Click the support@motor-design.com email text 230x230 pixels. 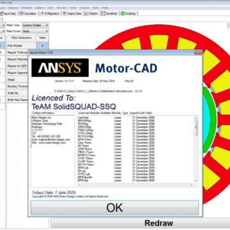[x=54, y=139]
